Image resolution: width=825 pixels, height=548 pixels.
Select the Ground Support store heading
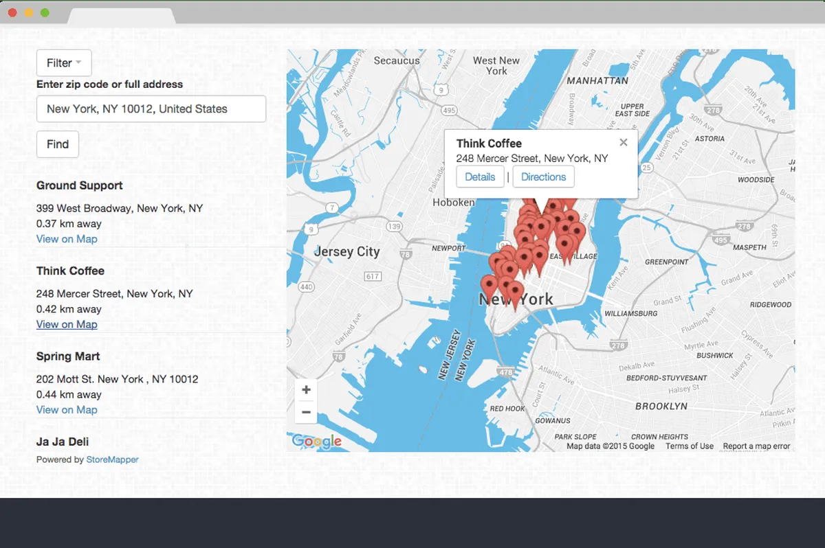click(x=80, y=185)
